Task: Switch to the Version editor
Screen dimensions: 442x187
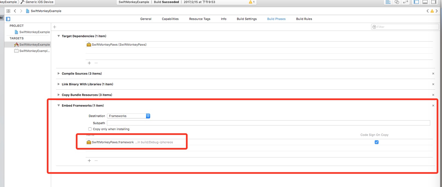Action: (406, 2)
